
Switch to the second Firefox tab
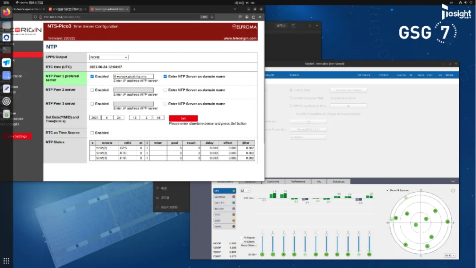point(67,9)
